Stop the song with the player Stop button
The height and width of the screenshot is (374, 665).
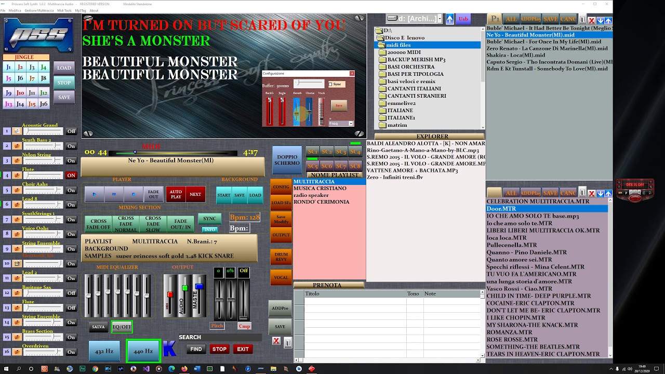(x=133, y=194)
